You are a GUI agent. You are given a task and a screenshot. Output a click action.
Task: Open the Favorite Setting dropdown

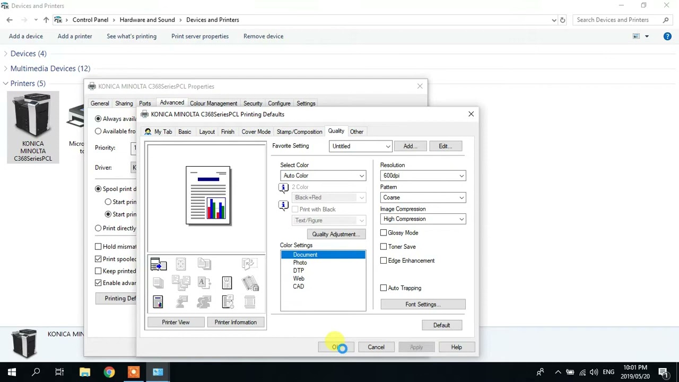tap(360, 146)
